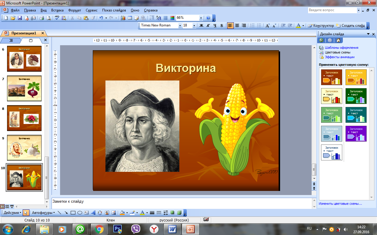Viewport: 377px width, 235px height.
Task: Toggle Bold (Ж) formatting
Action: click(x=201, y=26)
